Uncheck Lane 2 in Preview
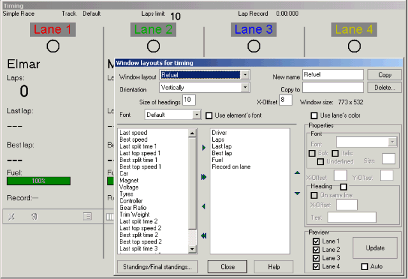408x279 pixels. point(316,250)
